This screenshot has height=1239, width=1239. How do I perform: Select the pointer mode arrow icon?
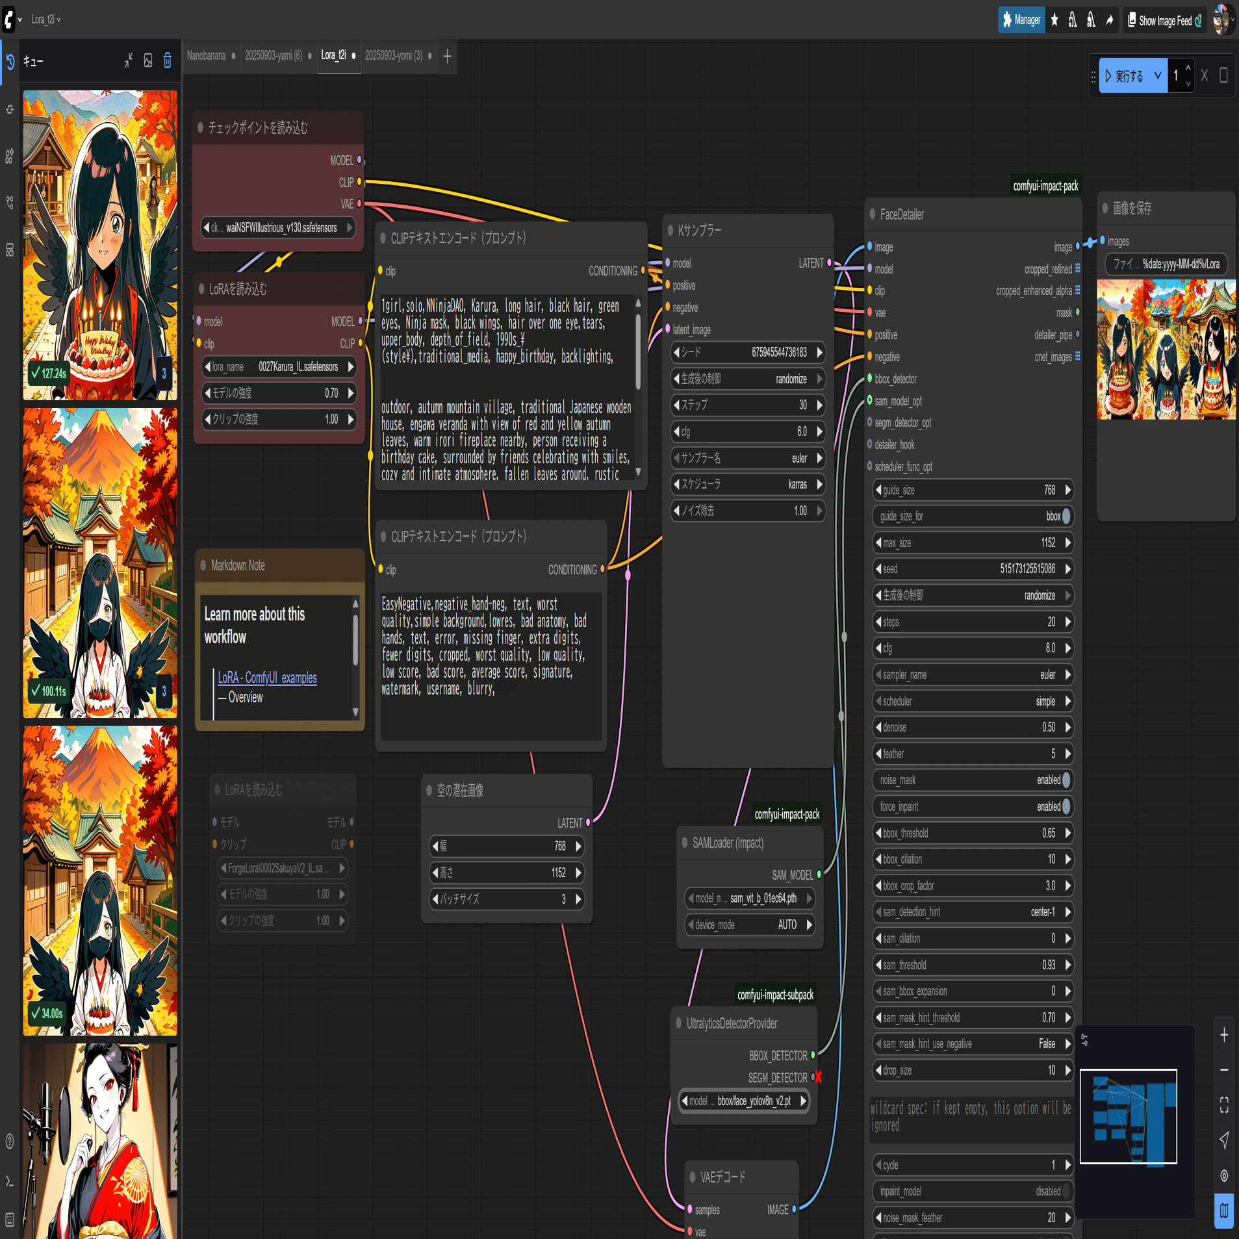coord(1224,1140)
